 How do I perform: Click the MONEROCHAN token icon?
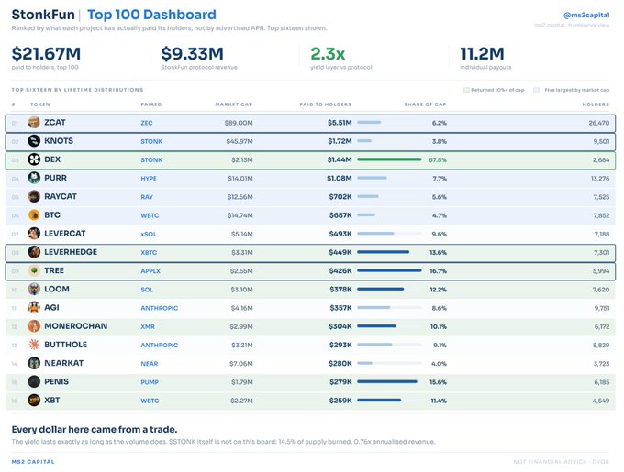[x=34, y=326]
